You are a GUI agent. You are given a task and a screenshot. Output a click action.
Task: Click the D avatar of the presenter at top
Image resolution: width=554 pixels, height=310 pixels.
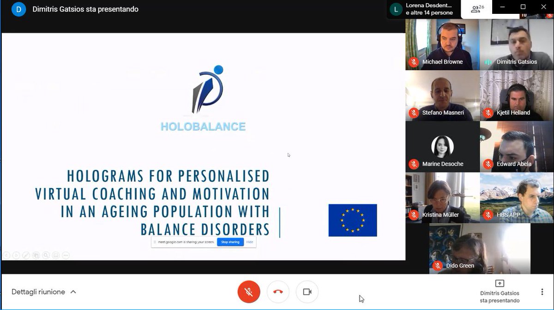[18, 9]
